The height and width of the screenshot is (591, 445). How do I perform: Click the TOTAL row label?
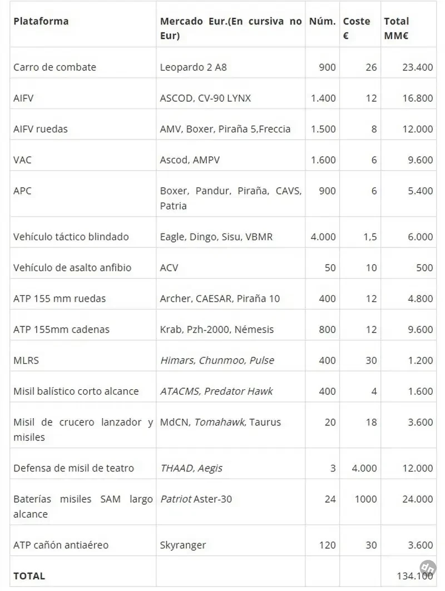(29, 576)
